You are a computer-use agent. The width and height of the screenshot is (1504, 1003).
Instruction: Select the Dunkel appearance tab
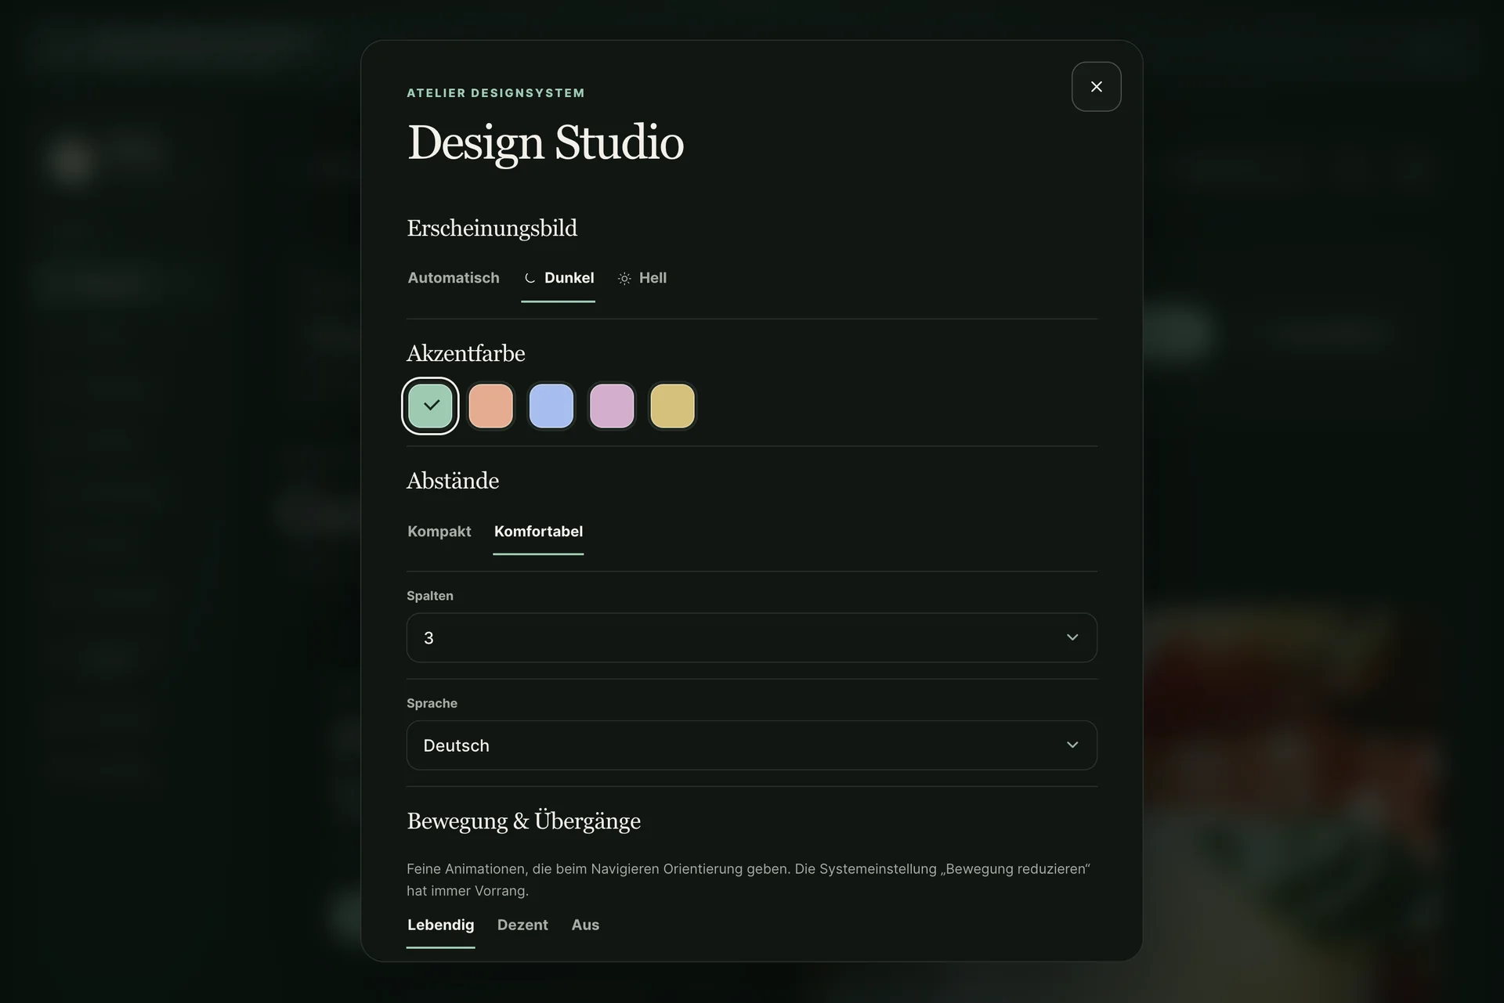coord(558,278)
